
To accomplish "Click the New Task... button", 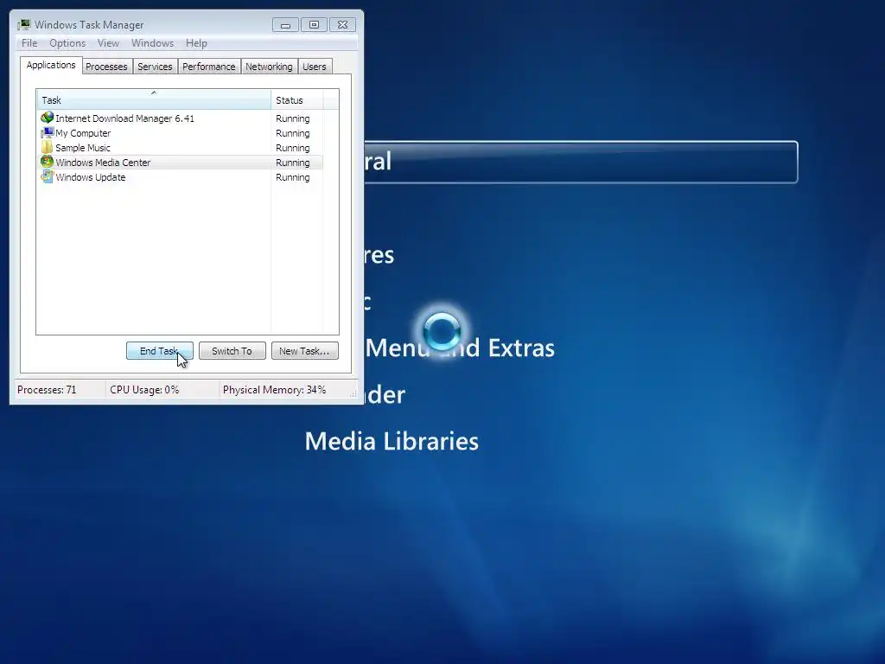I will tap(305, 351).
